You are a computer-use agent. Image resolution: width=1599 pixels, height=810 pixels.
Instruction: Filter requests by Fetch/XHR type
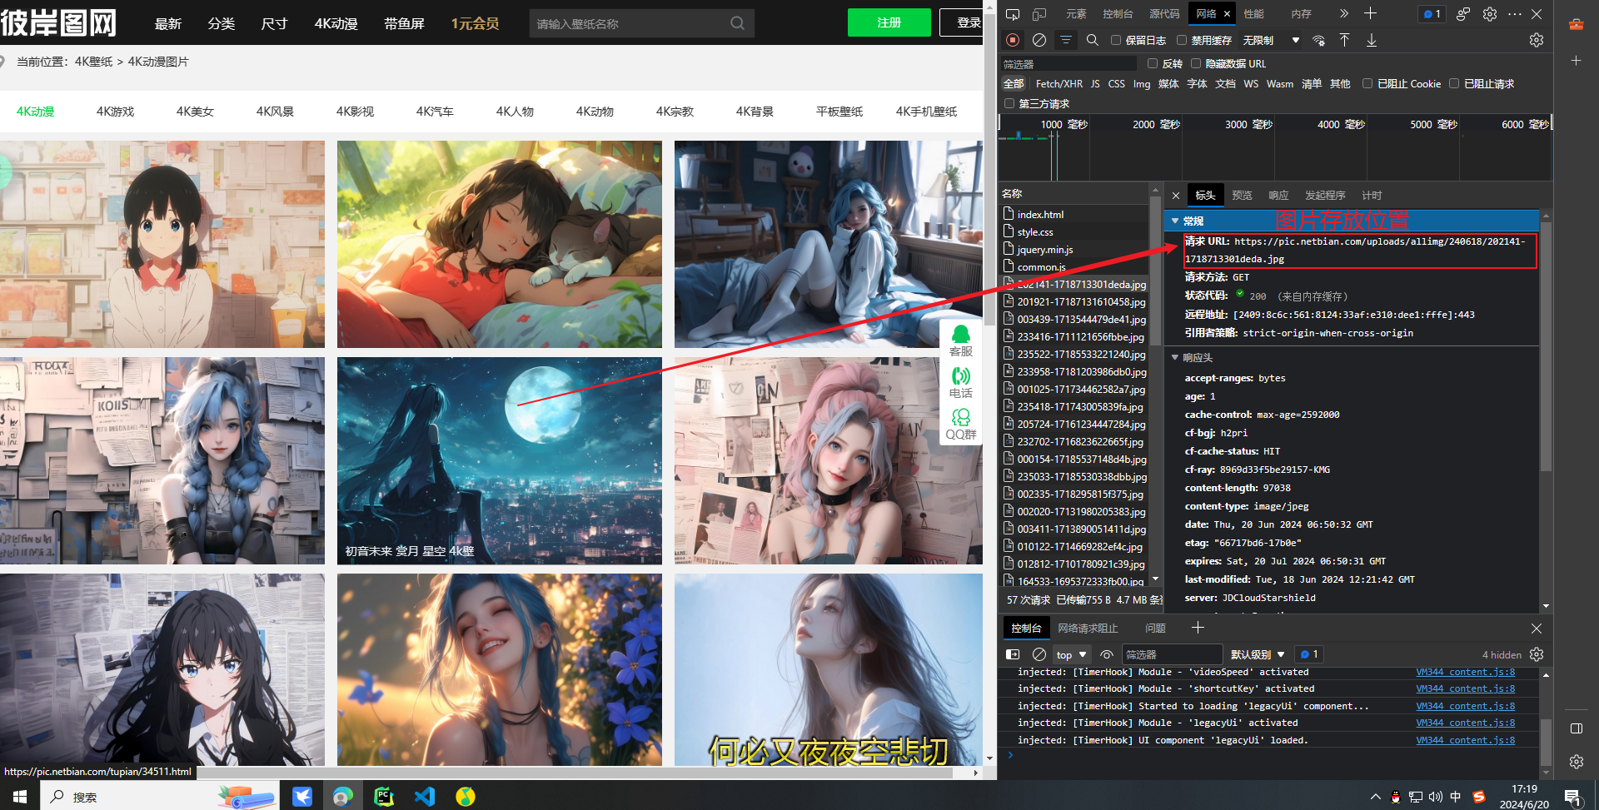coord(1059,83)
